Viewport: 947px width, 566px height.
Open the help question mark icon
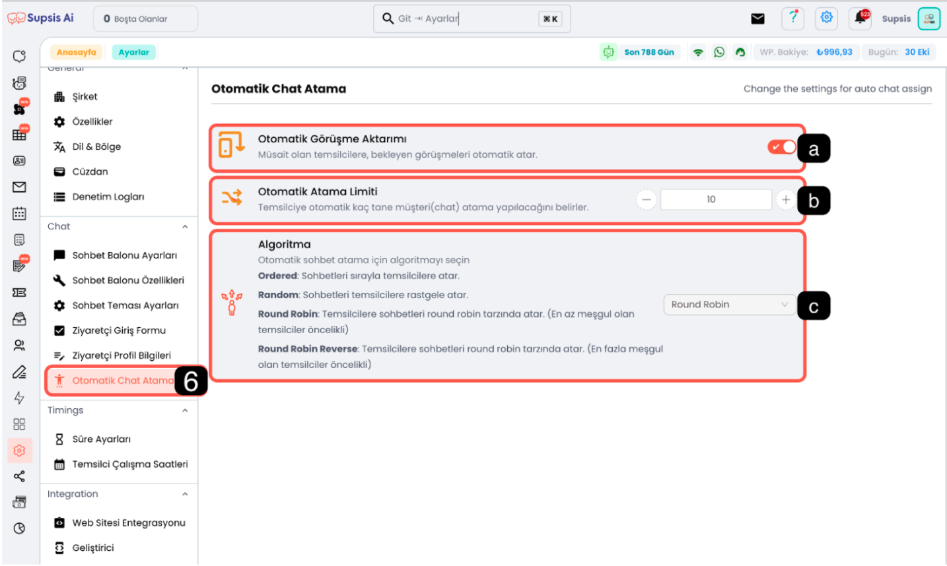[793, 18]
